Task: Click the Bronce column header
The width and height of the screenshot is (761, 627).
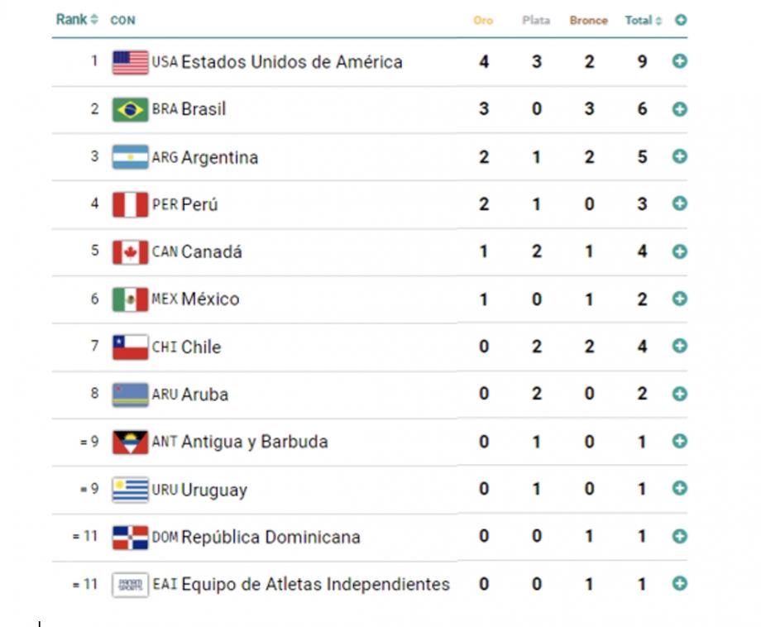Action: [588, 20]
